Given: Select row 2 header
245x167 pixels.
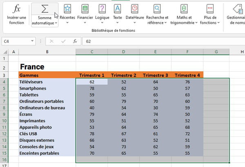Looking at the screenshot, I should tap(4, 67).
